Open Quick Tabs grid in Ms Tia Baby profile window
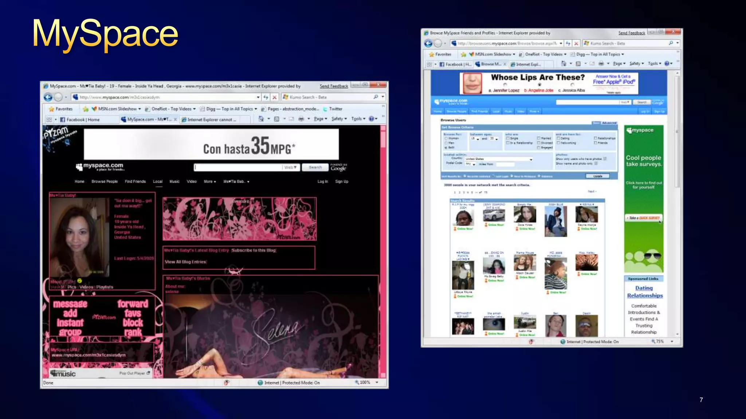746x419 pixels. tap(49, 119)
